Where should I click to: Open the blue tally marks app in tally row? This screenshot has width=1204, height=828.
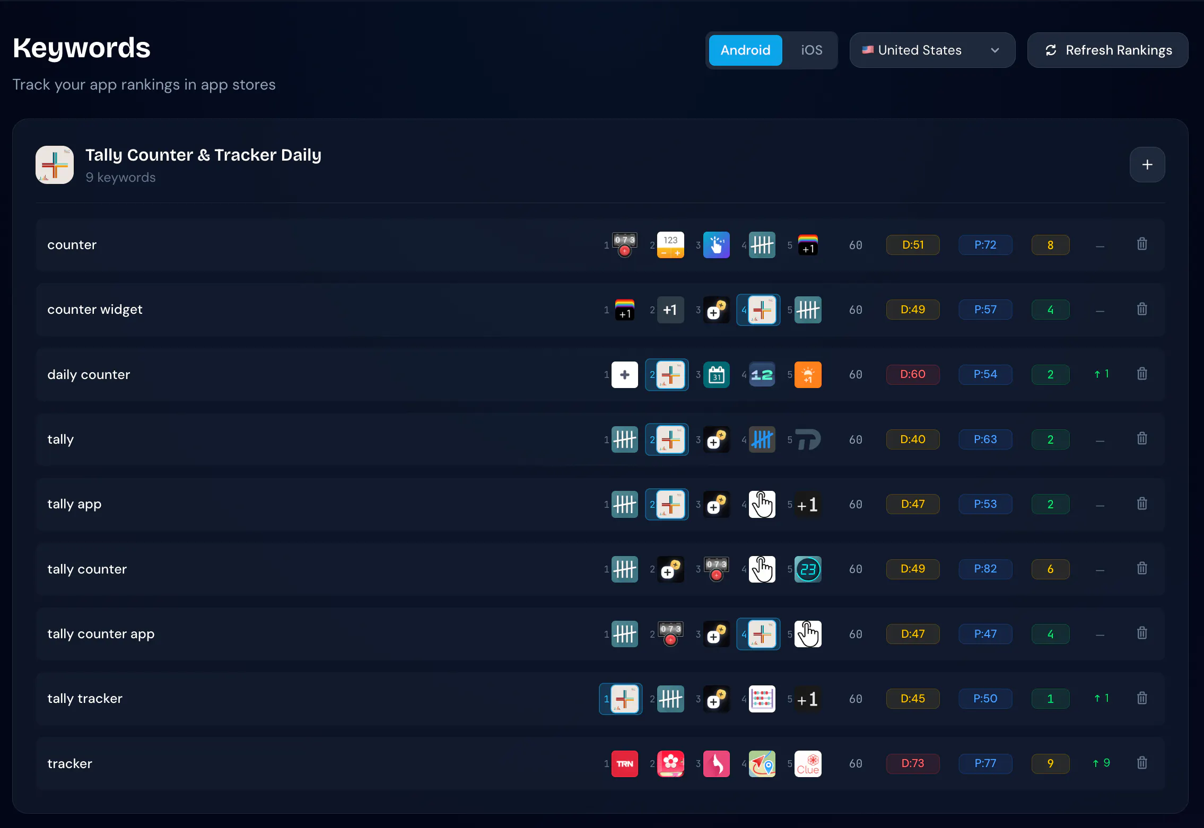pos(762,439)
